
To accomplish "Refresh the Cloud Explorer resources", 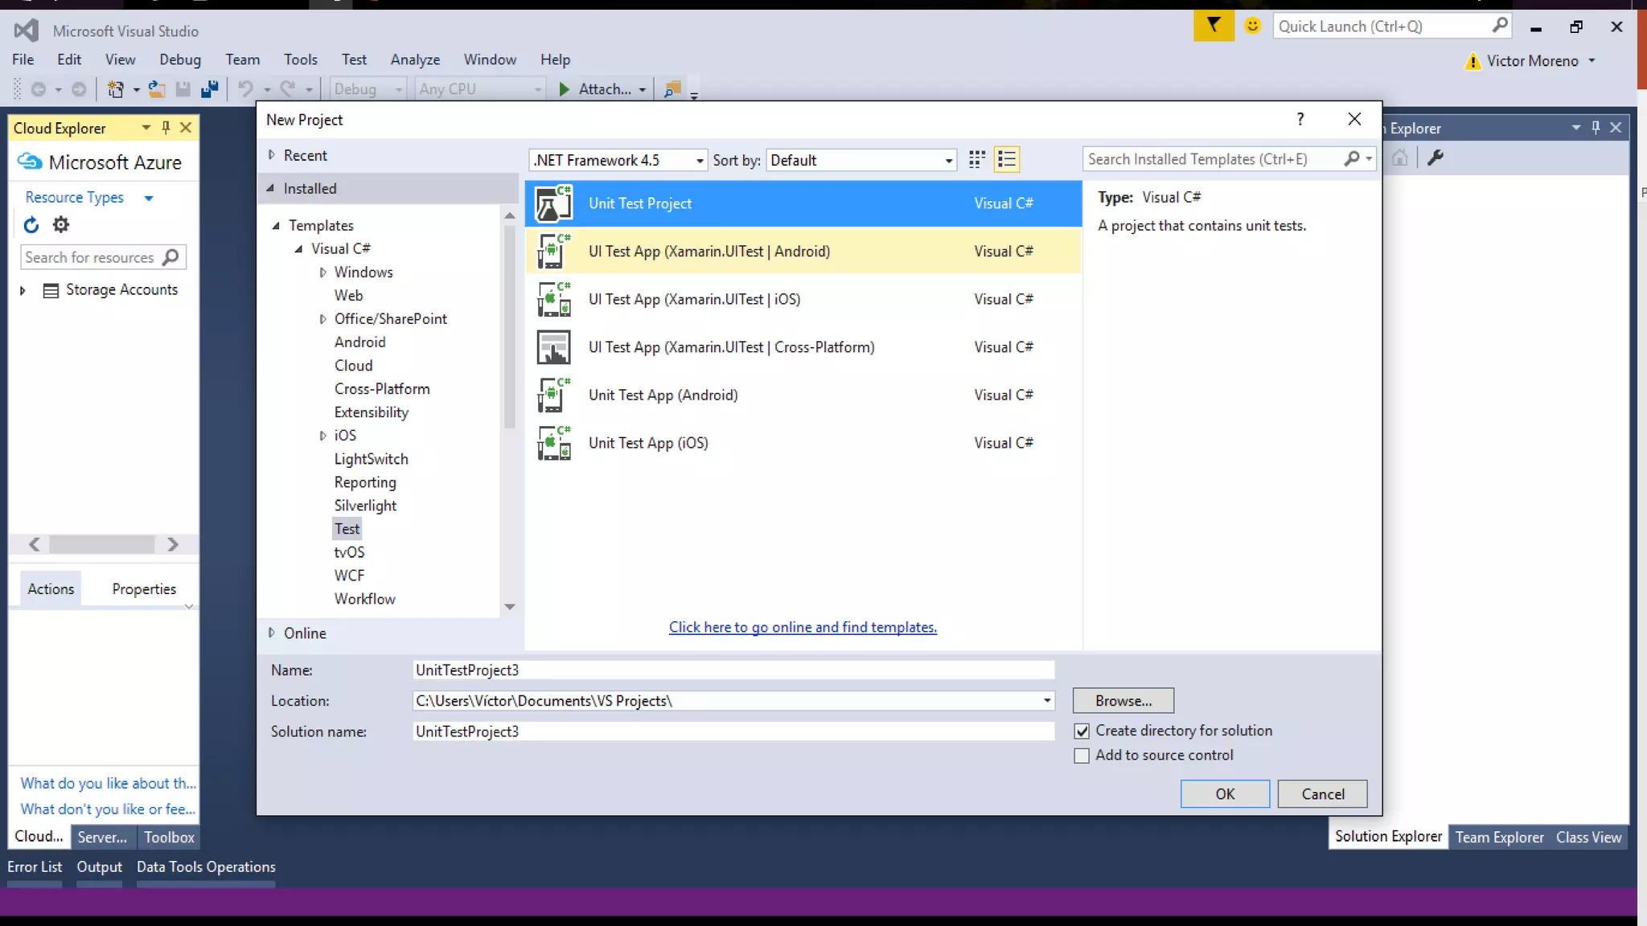I will (31, 225).
